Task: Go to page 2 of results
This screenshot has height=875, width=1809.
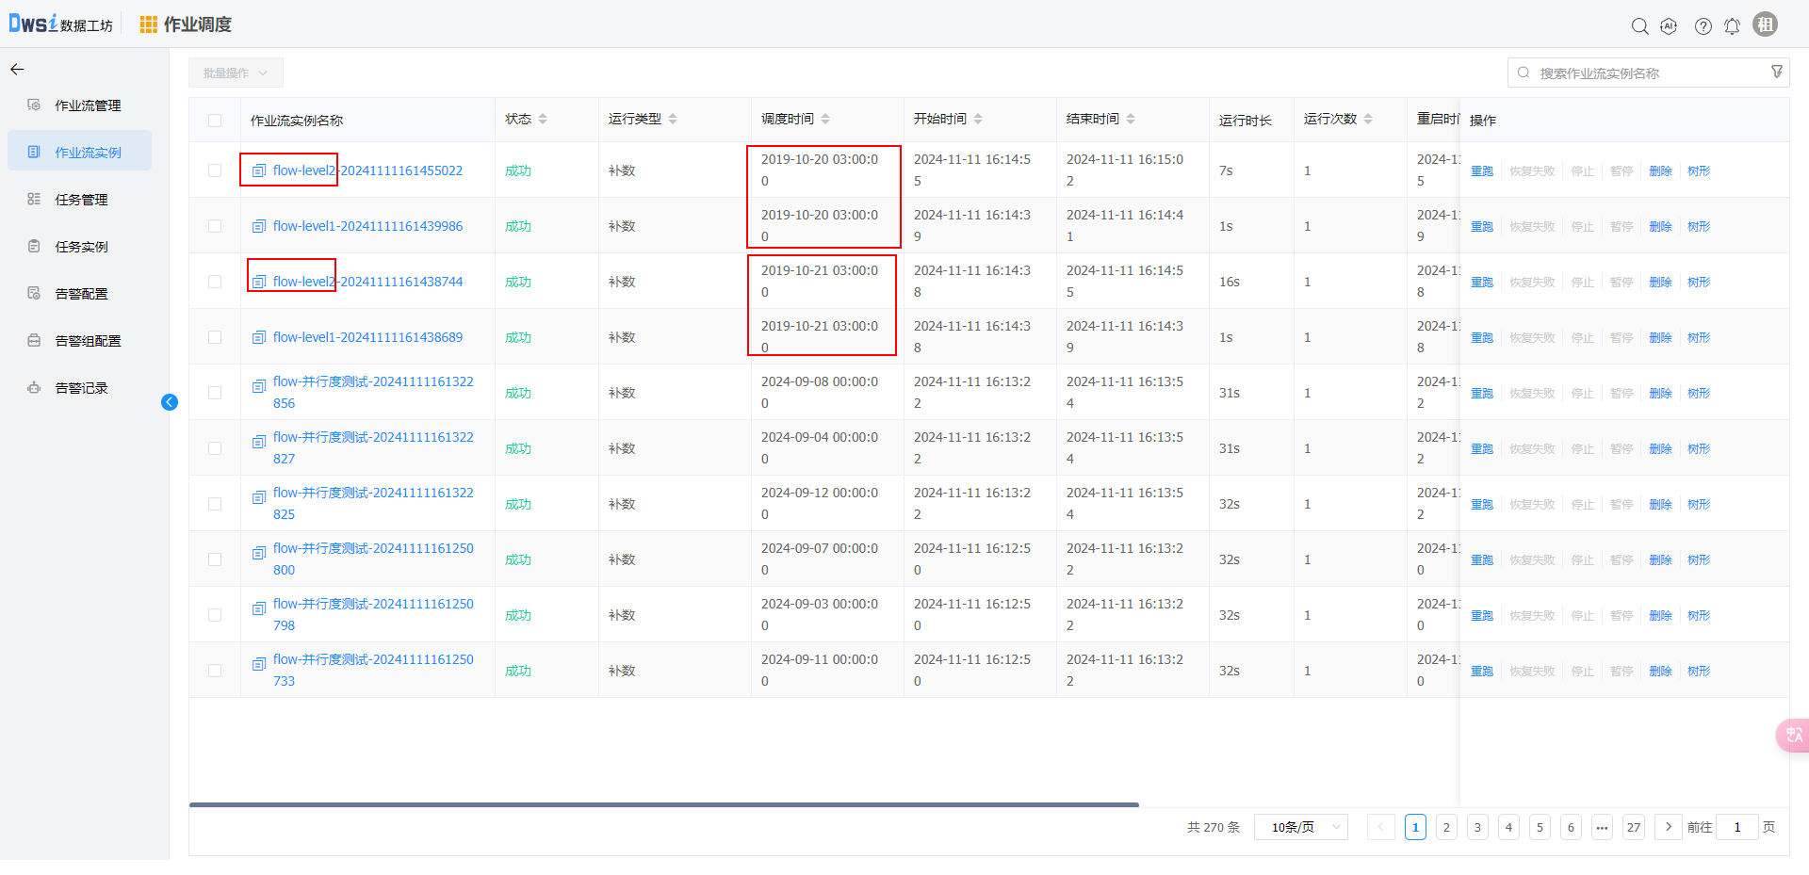Action: point(1446,827)
